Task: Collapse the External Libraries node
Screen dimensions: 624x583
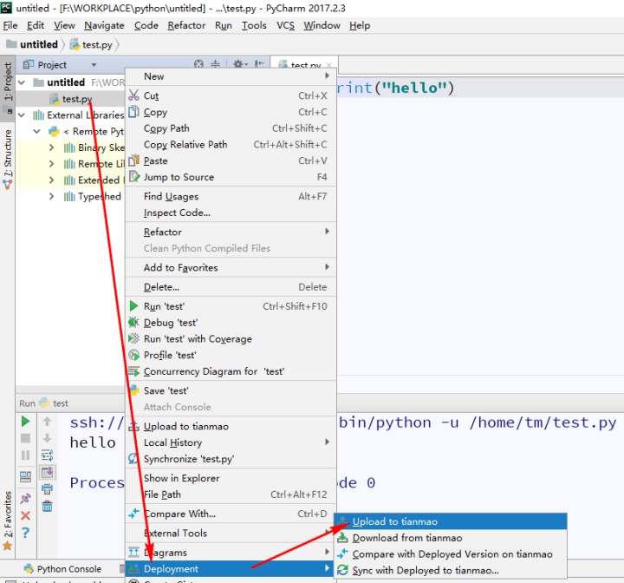Action: pos(22,115)
